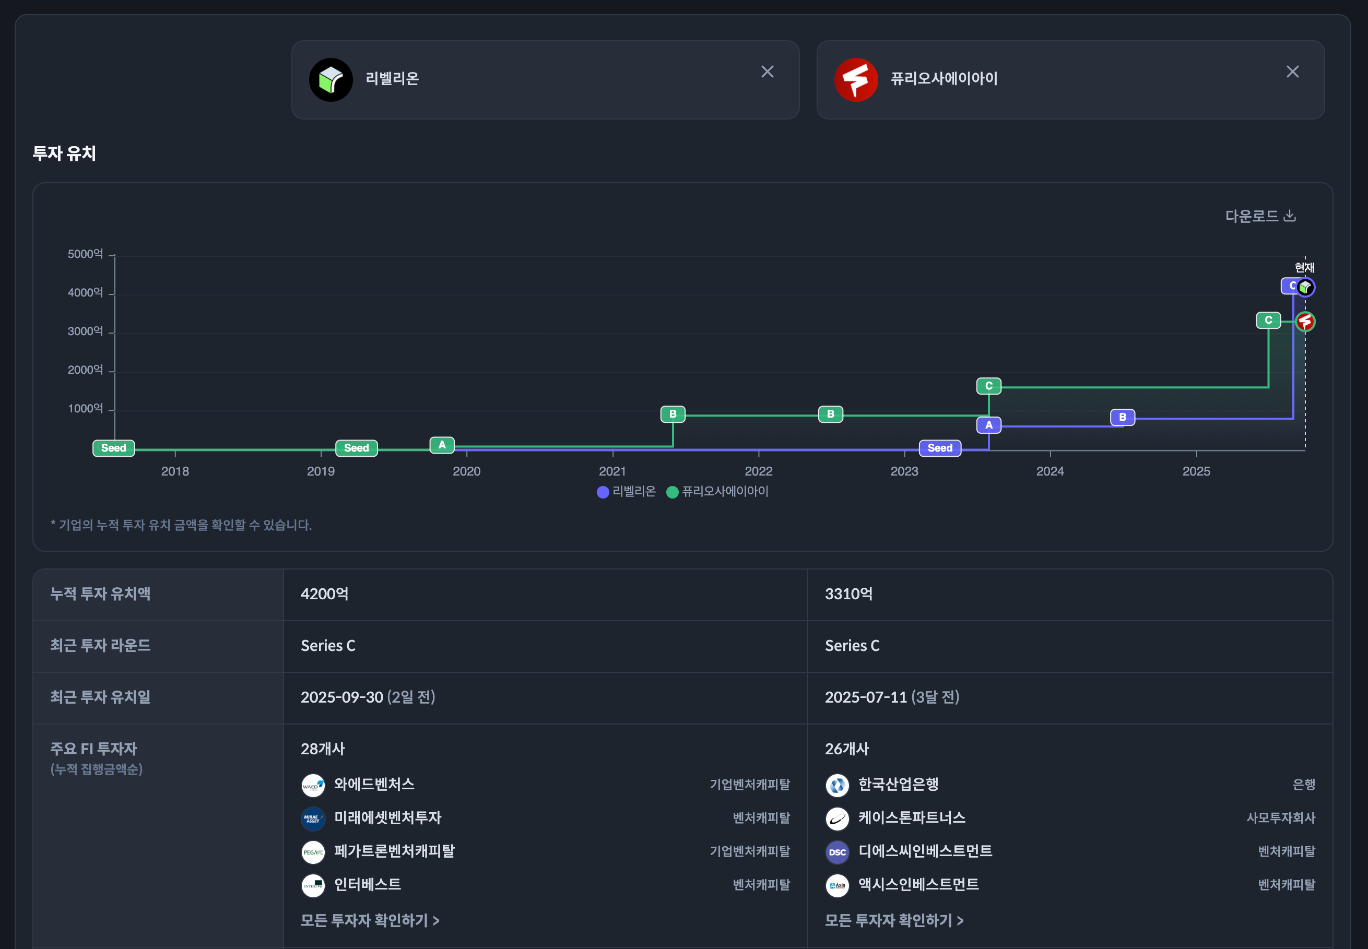Click 케이스톤파트너스 investor logo icon
Image resolution: width=1368 pixels, height=949 pixels.
coord(837,818)
